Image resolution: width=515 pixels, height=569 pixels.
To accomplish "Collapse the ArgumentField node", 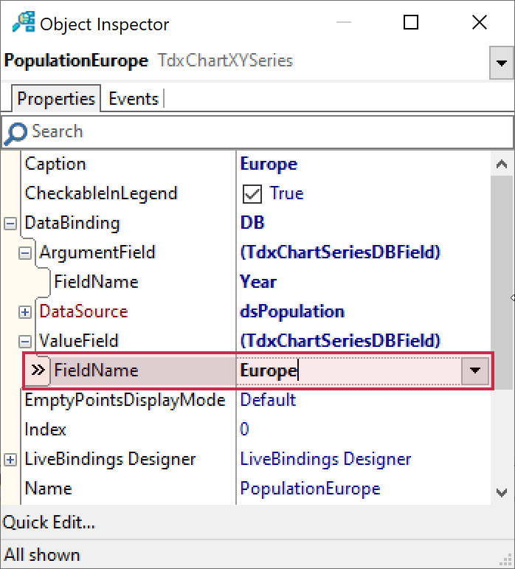I will 25,252.
